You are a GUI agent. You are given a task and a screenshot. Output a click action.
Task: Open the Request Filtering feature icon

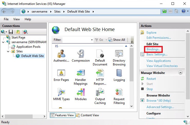pyautogui.click(x=119, y=92)
